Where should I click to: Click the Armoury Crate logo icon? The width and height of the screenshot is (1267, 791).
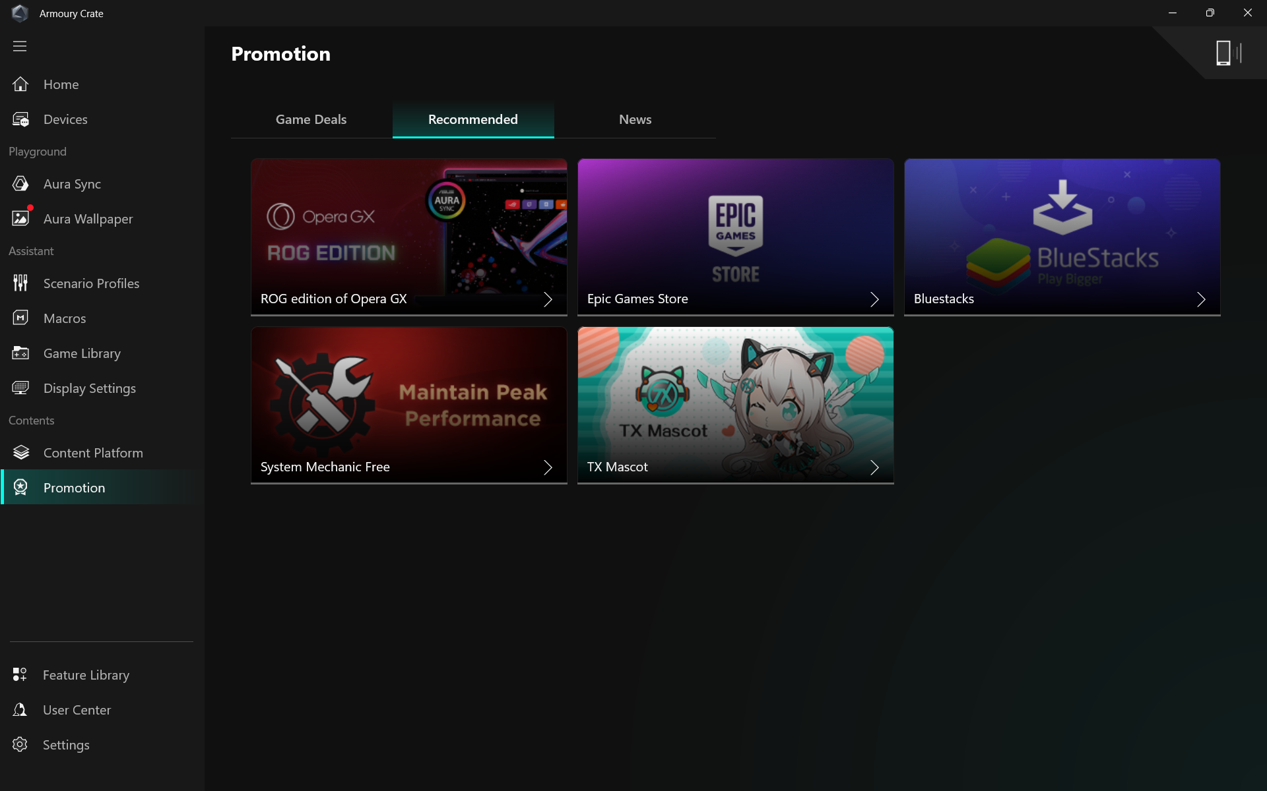coord(20,13)
